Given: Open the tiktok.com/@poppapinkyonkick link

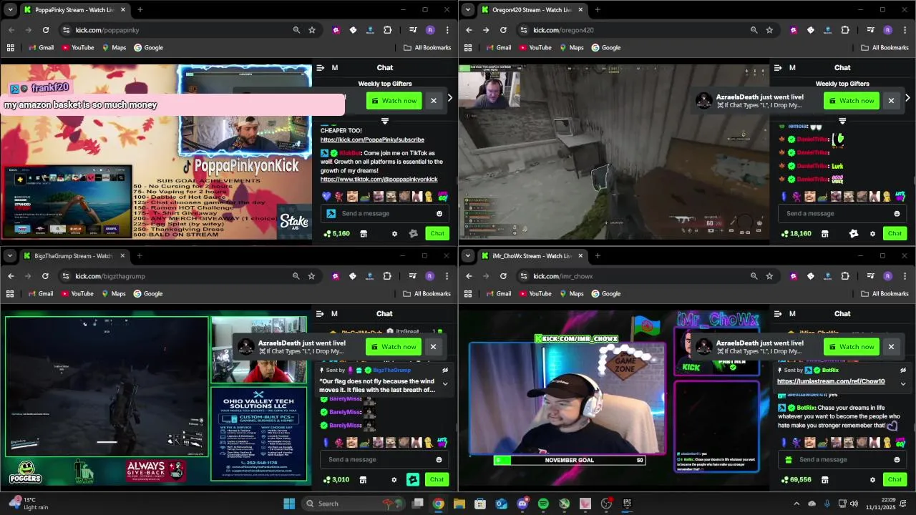Looking at the screenshot, I should [x=379, y=180].
